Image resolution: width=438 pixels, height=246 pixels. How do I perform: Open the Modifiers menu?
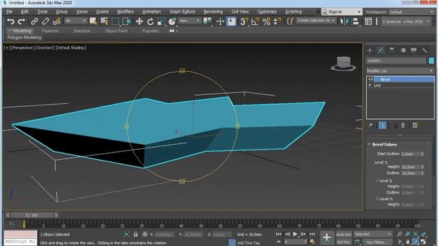click(125, 12)
